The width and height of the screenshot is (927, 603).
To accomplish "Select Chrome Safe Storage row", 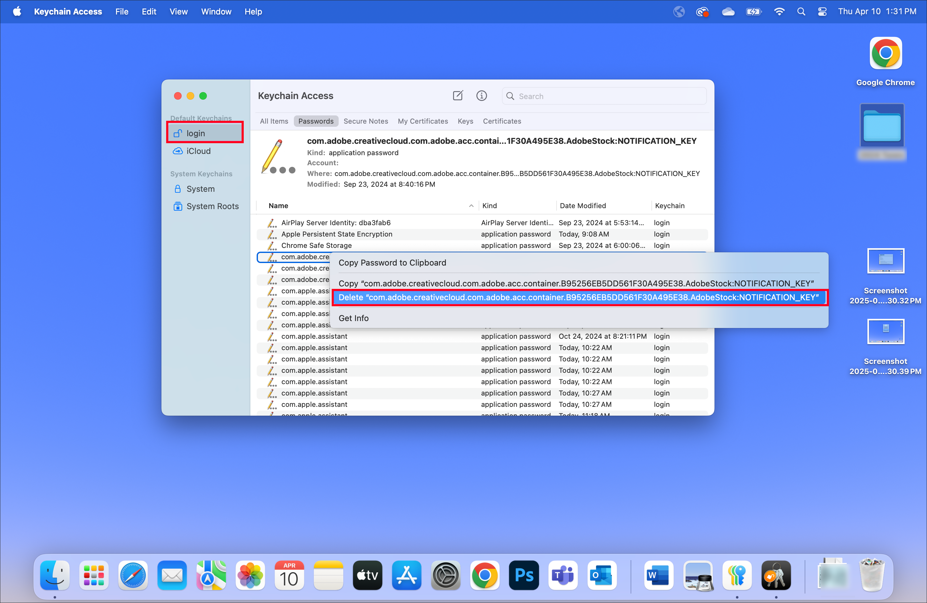I will [482, 245].
